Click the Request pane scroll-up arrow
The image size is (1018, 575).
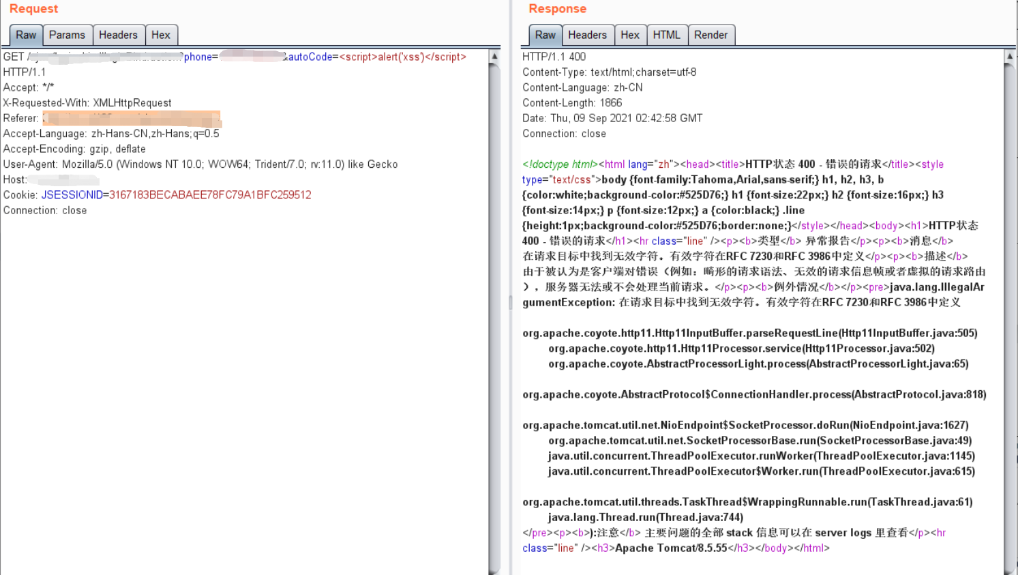pyautogui.click(x=494, y=57)
